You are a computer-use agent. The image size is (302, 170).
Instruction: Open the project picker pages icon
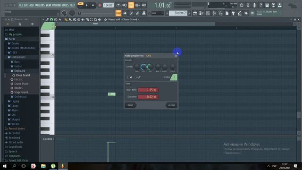(x=227, y=13)
